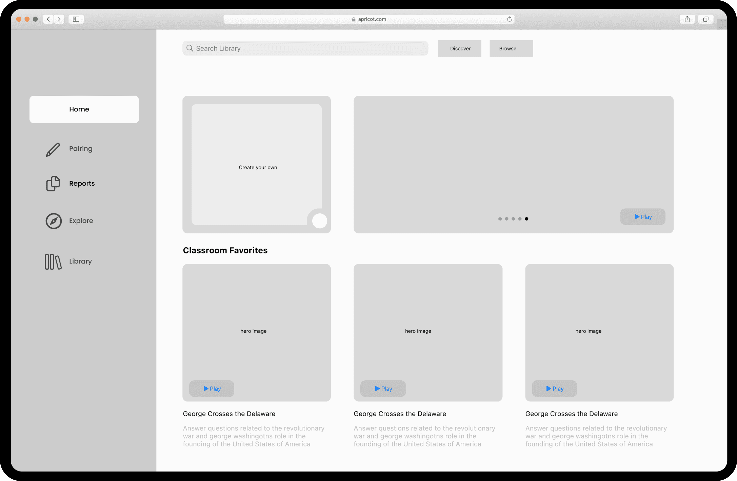Select the active fifth carousel dot
Image resolution: width=737 pixels, height=481 pixels.
coord(526,219)
